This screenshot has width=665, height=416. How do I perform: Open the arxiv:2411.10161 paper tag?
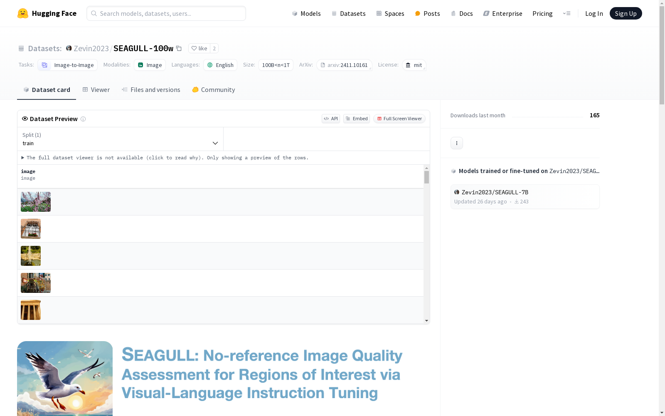coord(344,65)
